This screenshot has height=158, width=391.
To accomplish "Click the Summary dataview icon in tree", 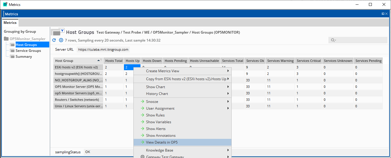I will pyautogui.click(x=12, y=57).
